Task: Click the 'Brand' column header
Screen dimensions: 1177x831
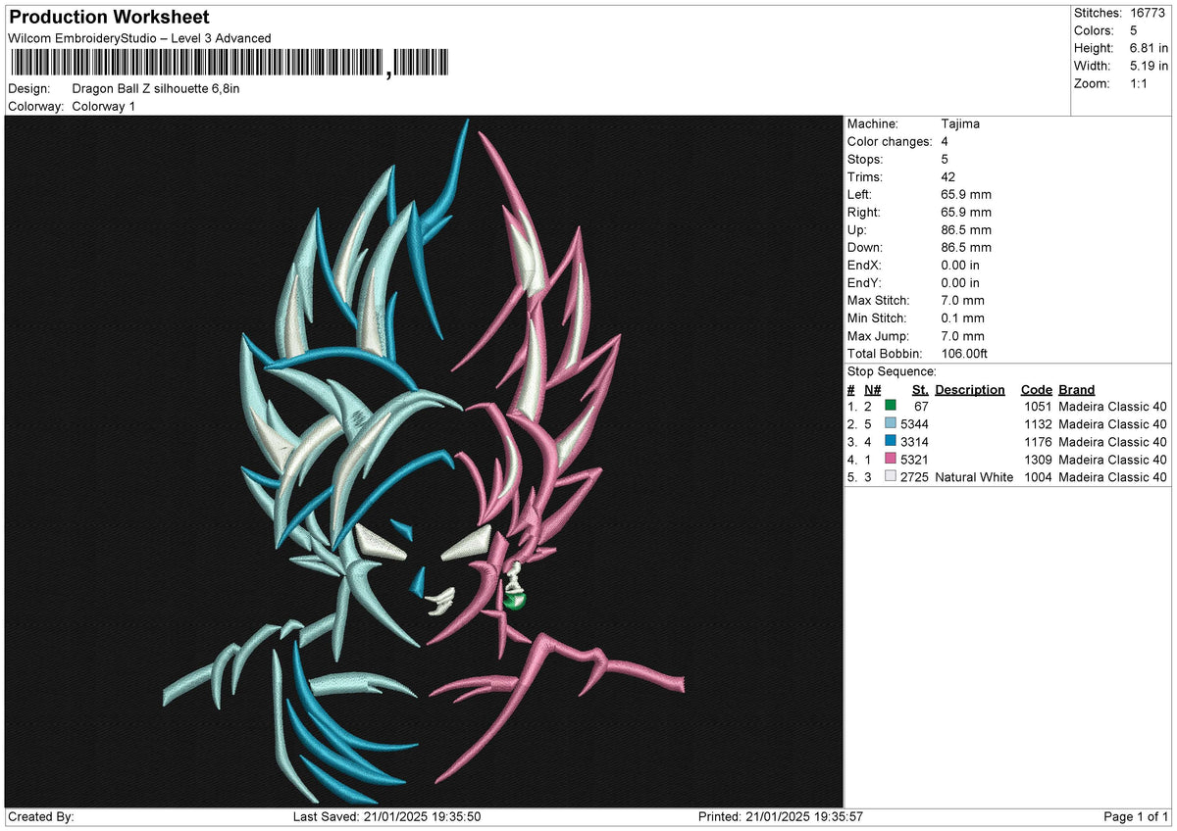Action: [1077, 389]
